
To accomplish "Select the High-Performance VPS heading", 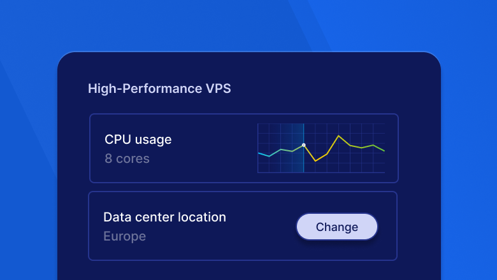I will coord(159,88).
